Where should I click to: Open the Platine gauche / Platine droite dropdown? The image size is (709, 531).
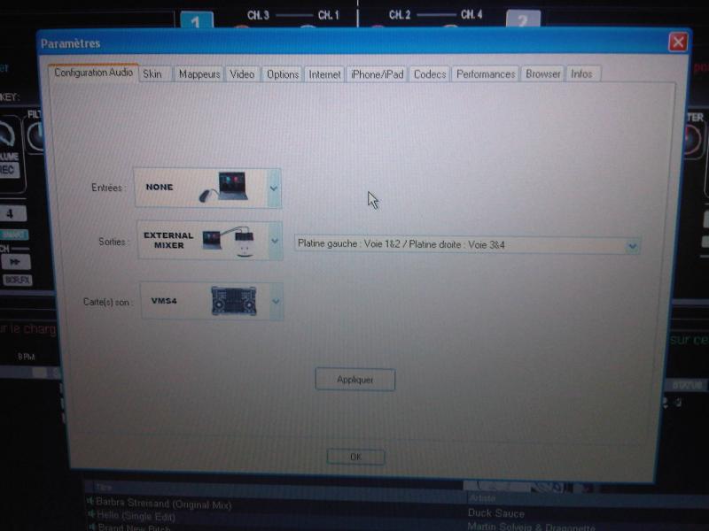pyautogui.click(x=467, y=245)
